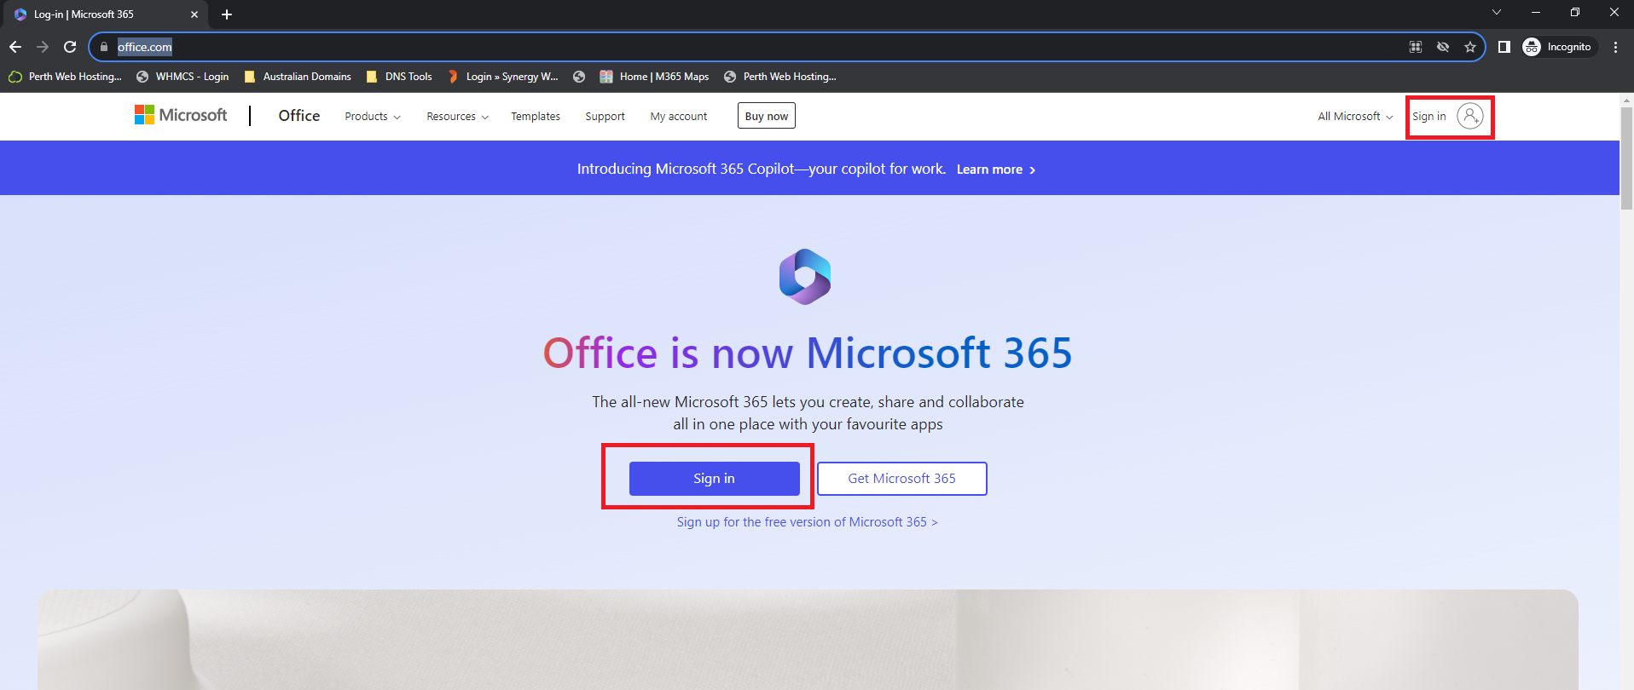Open Australian Domains bookmark folder
The width and height of the screenshot is (1634, 690).
[298, 77]
